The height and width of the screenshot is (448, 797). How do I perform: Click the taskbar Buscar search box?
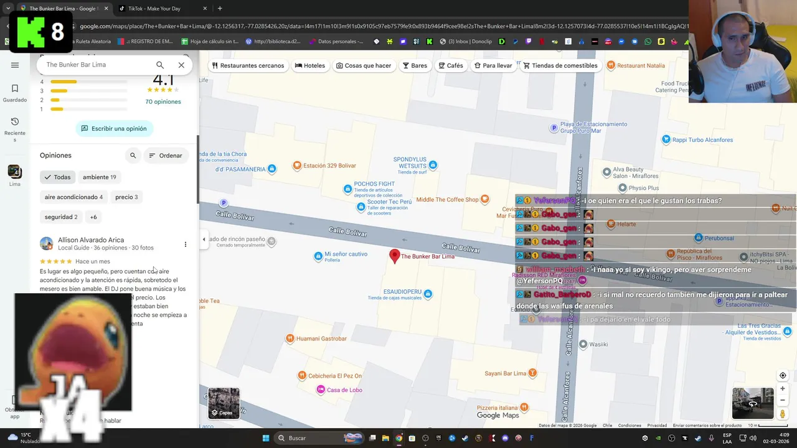321,438
